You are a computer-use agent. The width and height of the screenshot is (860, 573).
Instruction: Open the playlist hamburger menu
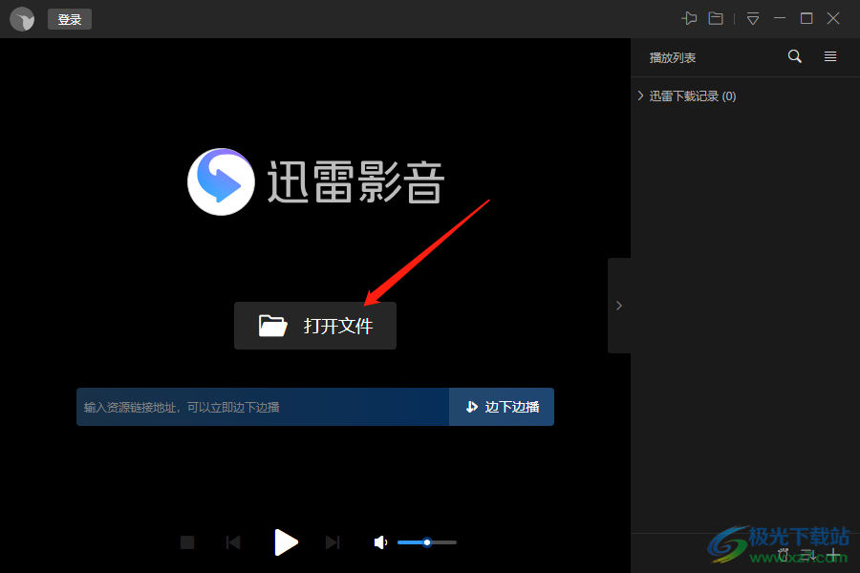(830, 57)
